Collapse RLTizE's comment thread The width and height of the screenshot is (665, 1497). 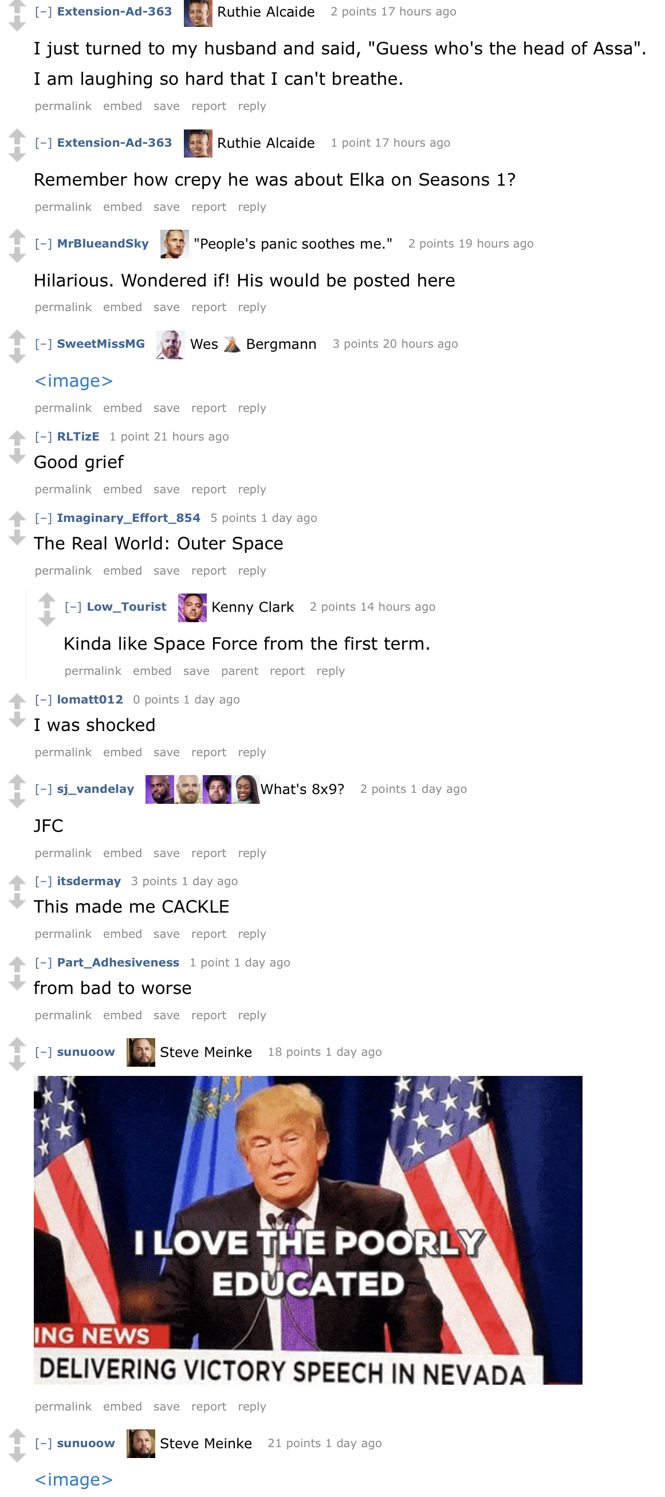[43, 437]
